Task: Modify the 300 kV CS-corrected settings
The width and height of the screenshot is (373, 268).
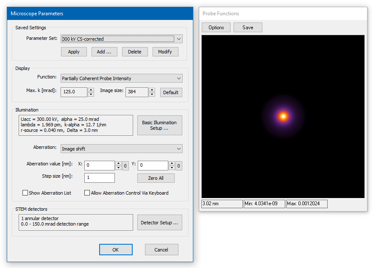Action: pos(165,51)
